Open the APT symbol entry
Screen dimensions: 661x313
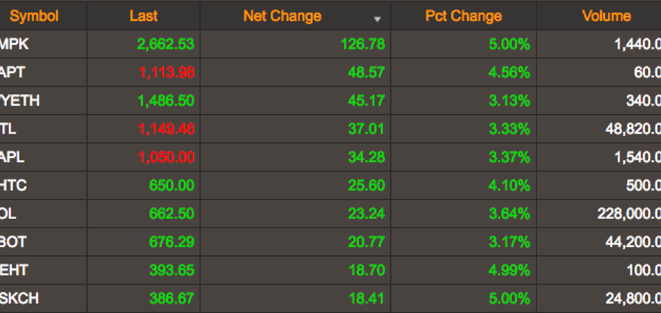pos(14,72)
